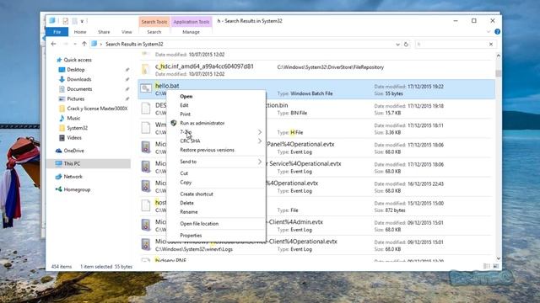
Task: Select Quick access in the sidebar
Action: tap(78, 60)
